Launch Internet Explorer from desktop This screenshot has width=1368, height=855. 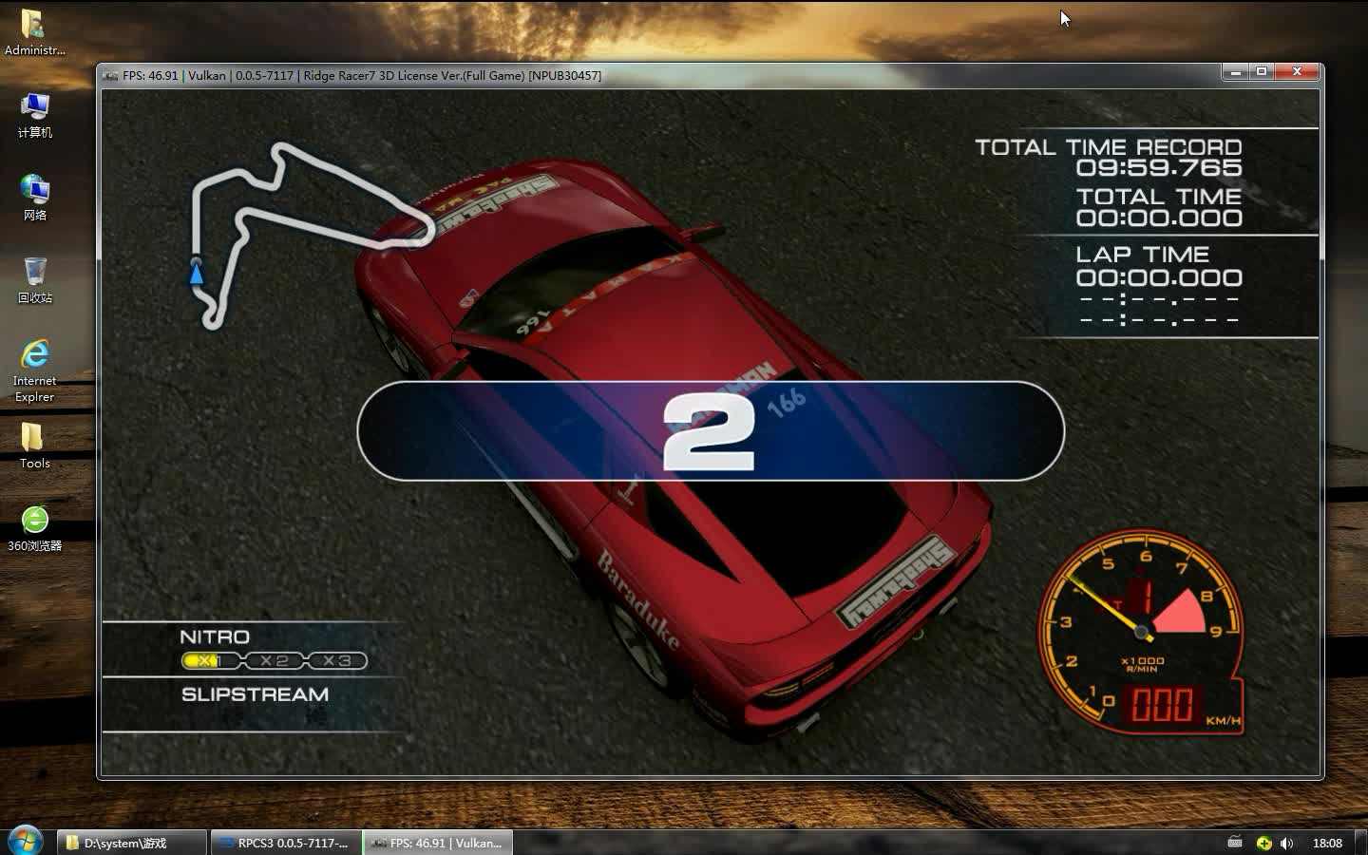point(34,370)
